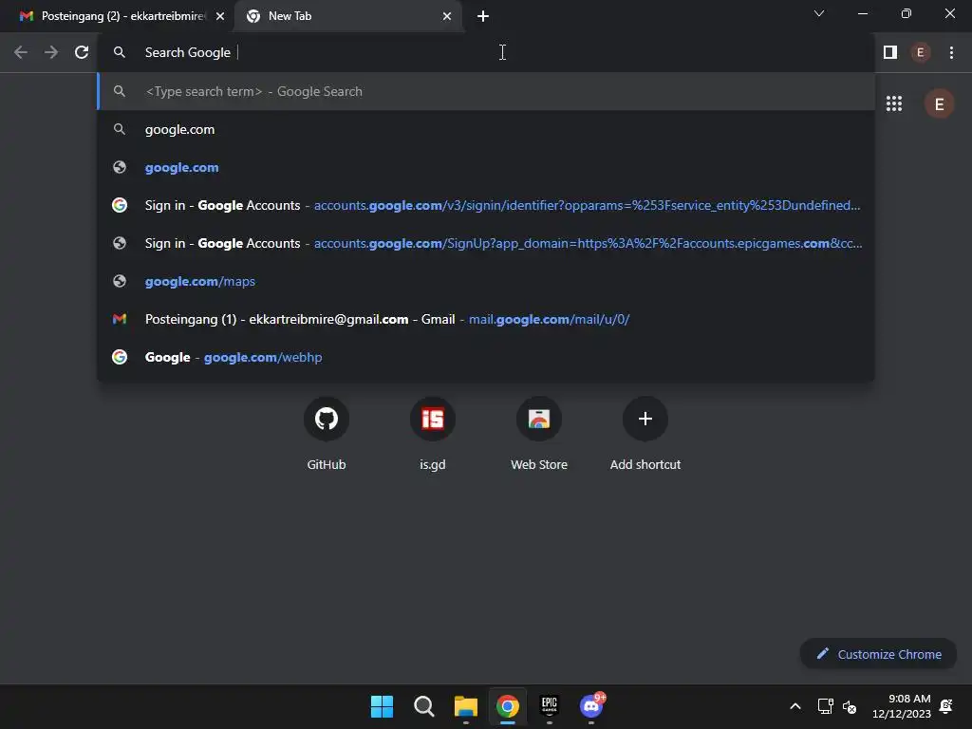972x729 pixels.
Task: Click the Search Google address bar
Action: tap(487, 53)
